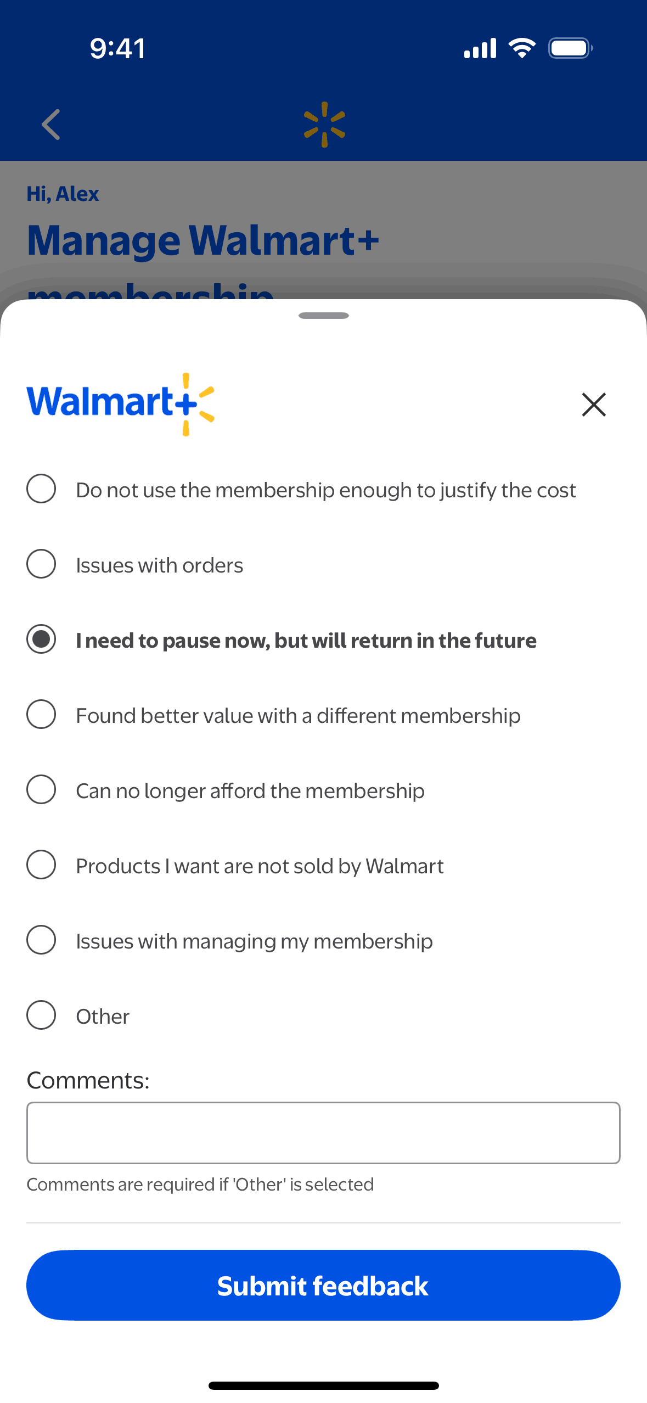Tap the back arrow in header
647x1403 pixels.
[51, 125]
